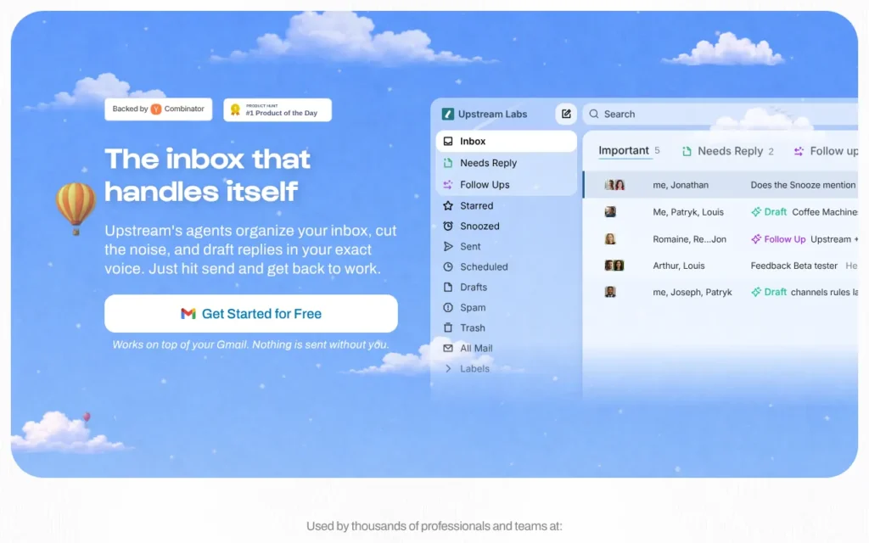The width and height of the screenshot is (869, 543).
Task: Click the Drafts document icon
Action: coord(448,287)
